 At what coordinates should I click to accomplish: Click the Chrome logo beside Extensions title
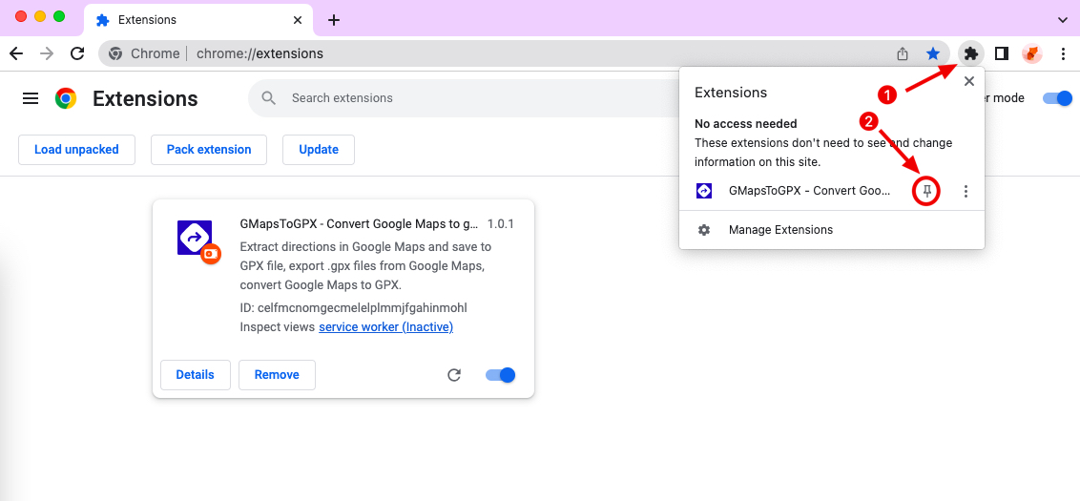66,98
